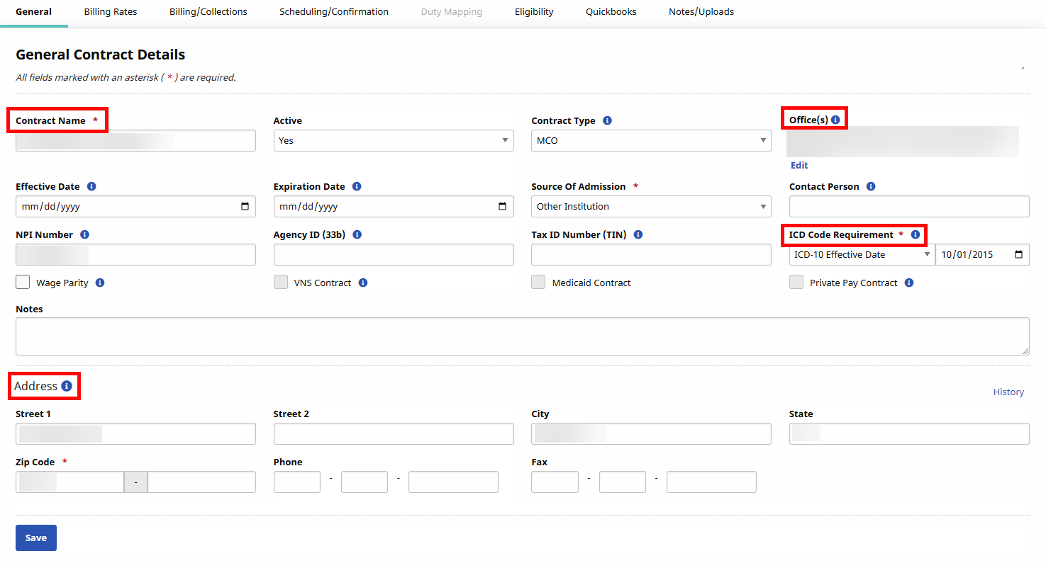1046x563 pixels.
Task: Open the Eligibility tab
Action: [534, 12]
